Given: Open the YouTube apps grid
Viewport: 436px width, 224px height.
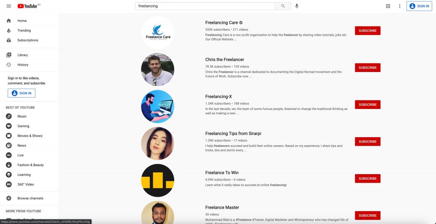Looking at the screenshot, I should 388,6.
